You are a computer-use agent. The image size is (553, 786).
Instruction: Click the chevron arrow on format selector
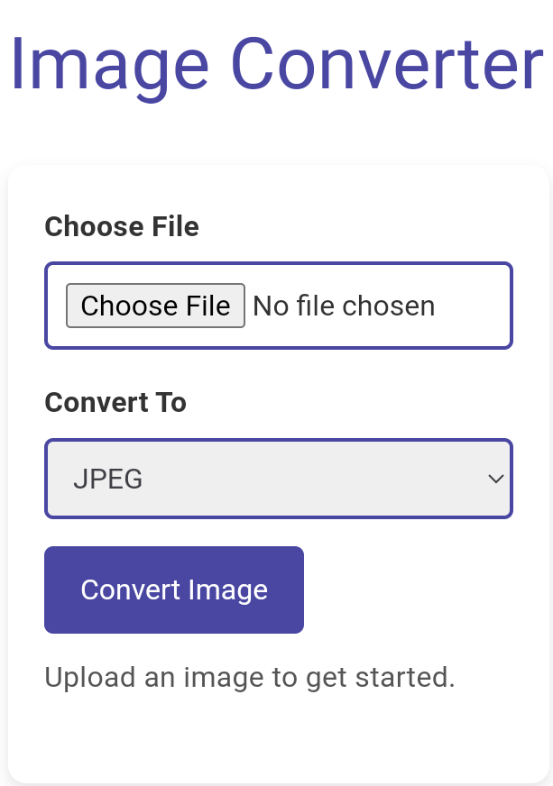pyautogui.click(x=495, y=479)
